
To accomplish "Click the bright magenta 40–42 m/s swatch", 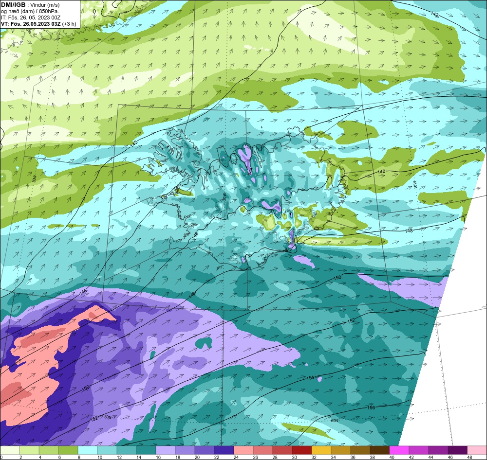I will (399, 450).
